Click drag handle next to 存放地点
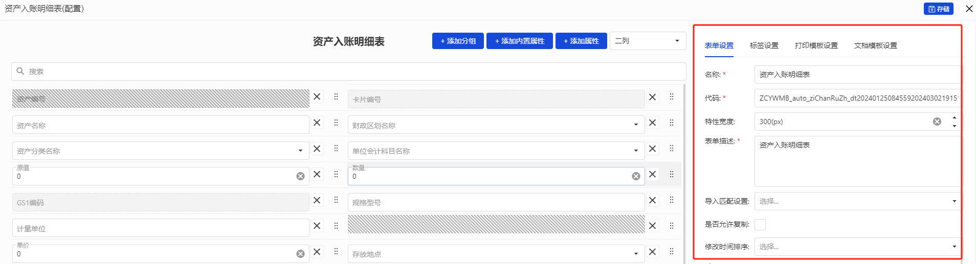This screenshot has width=976, height=264. click(x=672, y=251)
